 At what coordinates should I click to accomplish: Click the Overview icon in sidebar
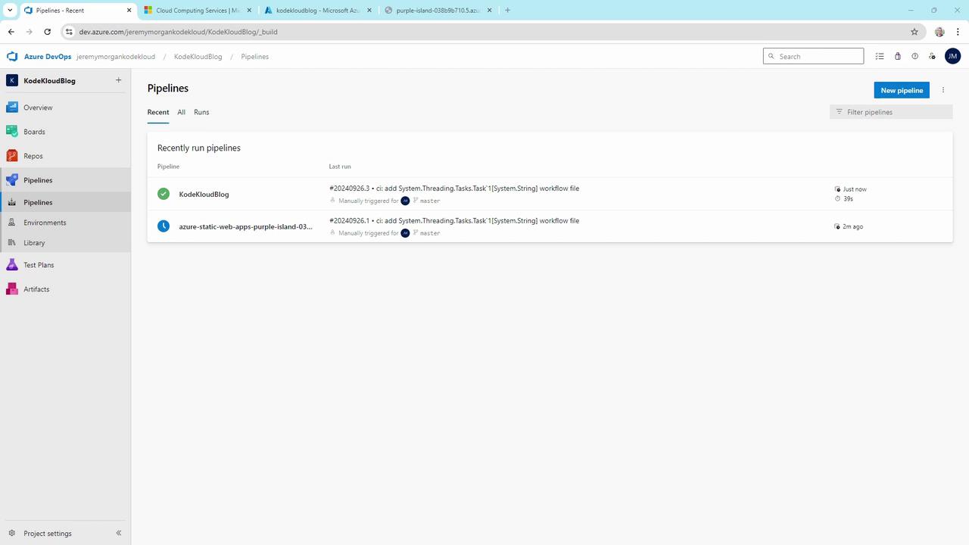pyautogui.click(x=12, y=107)
